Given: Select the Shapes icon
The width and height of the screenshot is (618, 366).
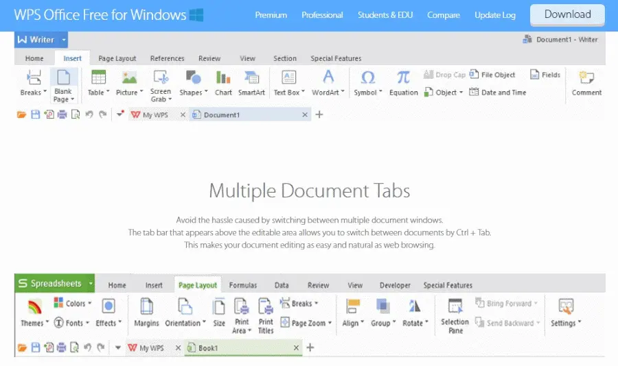Looking at the screenshot, I should pyautogui.click(x=193, y=77).
